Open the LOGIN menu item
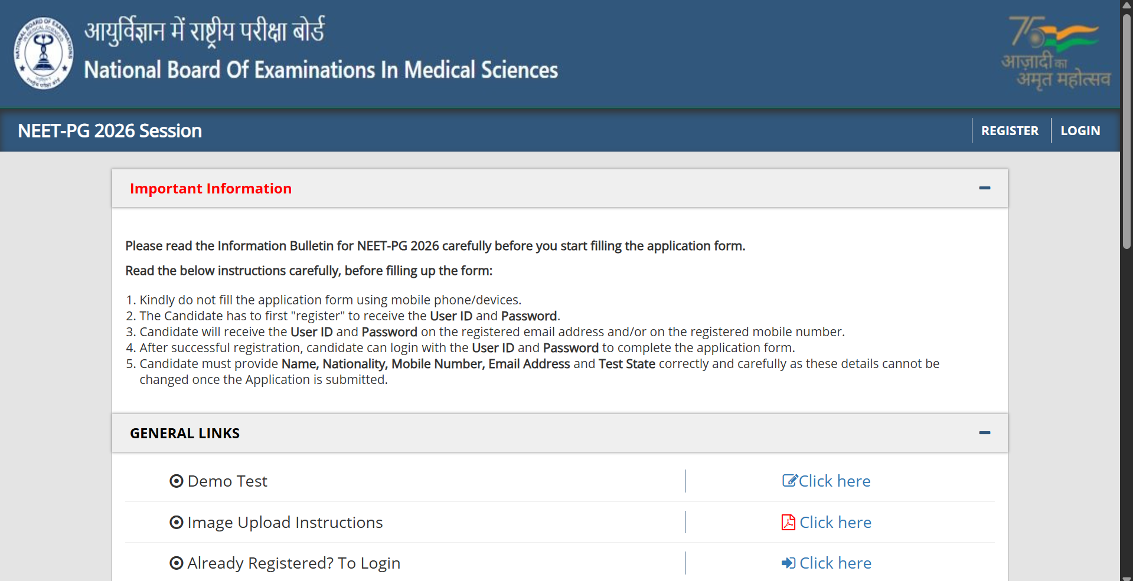Viewport: 1133px width, 581px height. [x=1080, y=130]
